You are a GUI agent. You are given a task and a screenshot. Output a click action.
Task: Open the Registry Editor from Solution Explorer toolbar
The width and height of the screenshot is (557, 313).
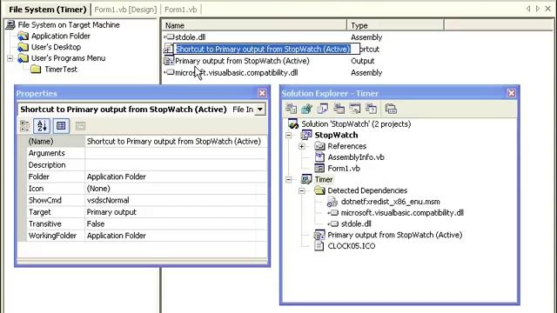(x=306, y=109)
